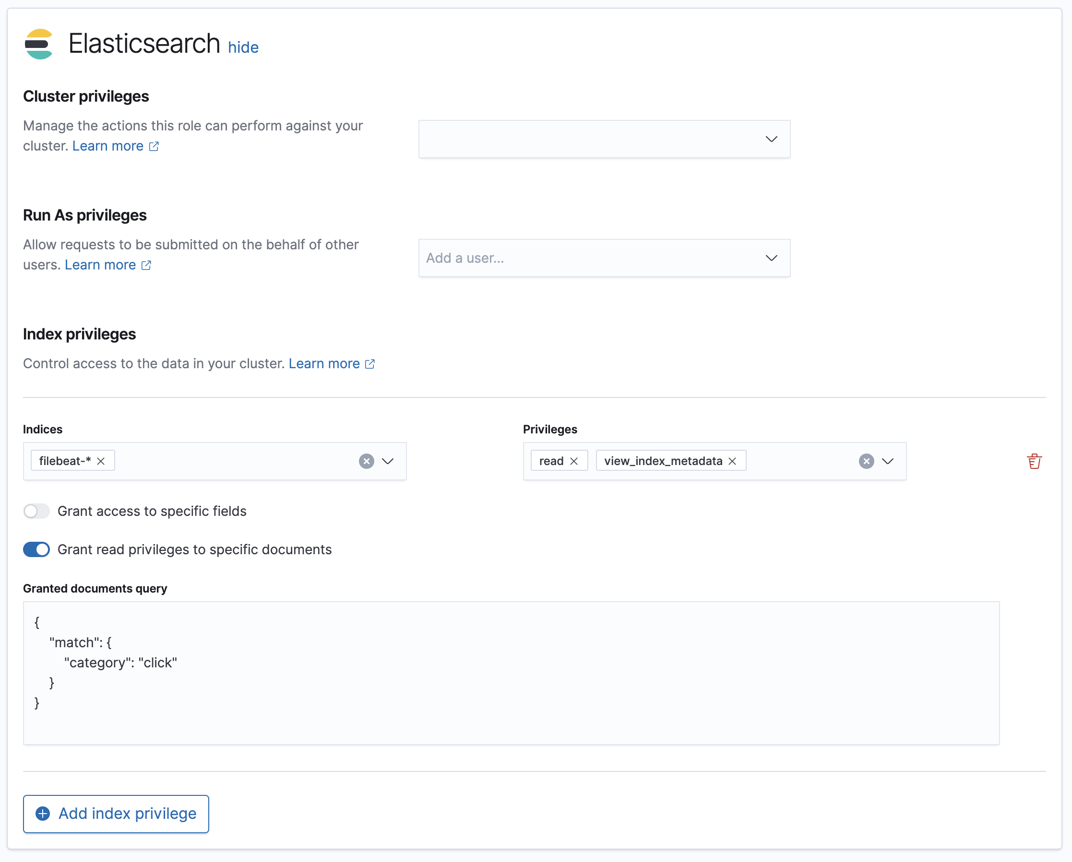Clear all indices using the circular X icon
Screen dimensions: 1072x862
(x=366, y=461)
